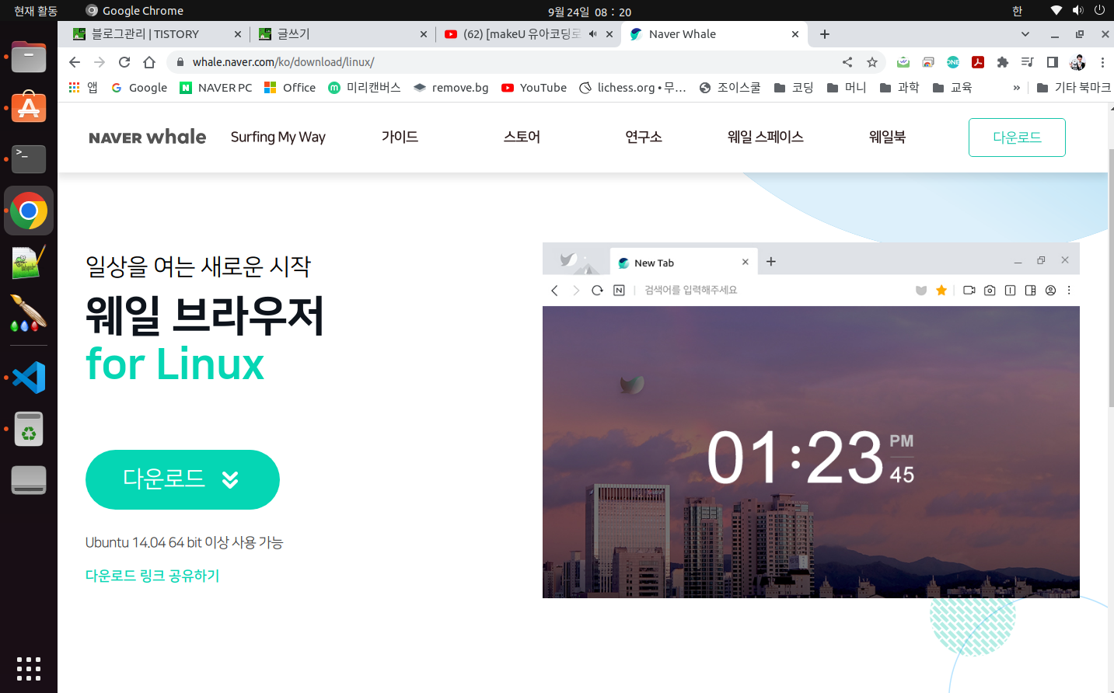Screen dimensions: 1114x693
Task: Open the teal ONE extension icon
Action: 953,62
